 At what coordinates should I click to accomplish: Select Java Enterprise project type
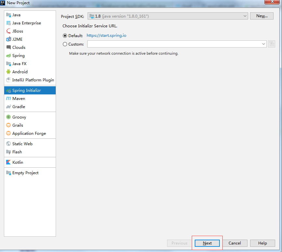(30, 23)
